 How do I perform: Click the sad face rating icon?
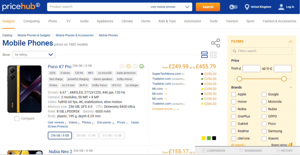coord(122,66)
